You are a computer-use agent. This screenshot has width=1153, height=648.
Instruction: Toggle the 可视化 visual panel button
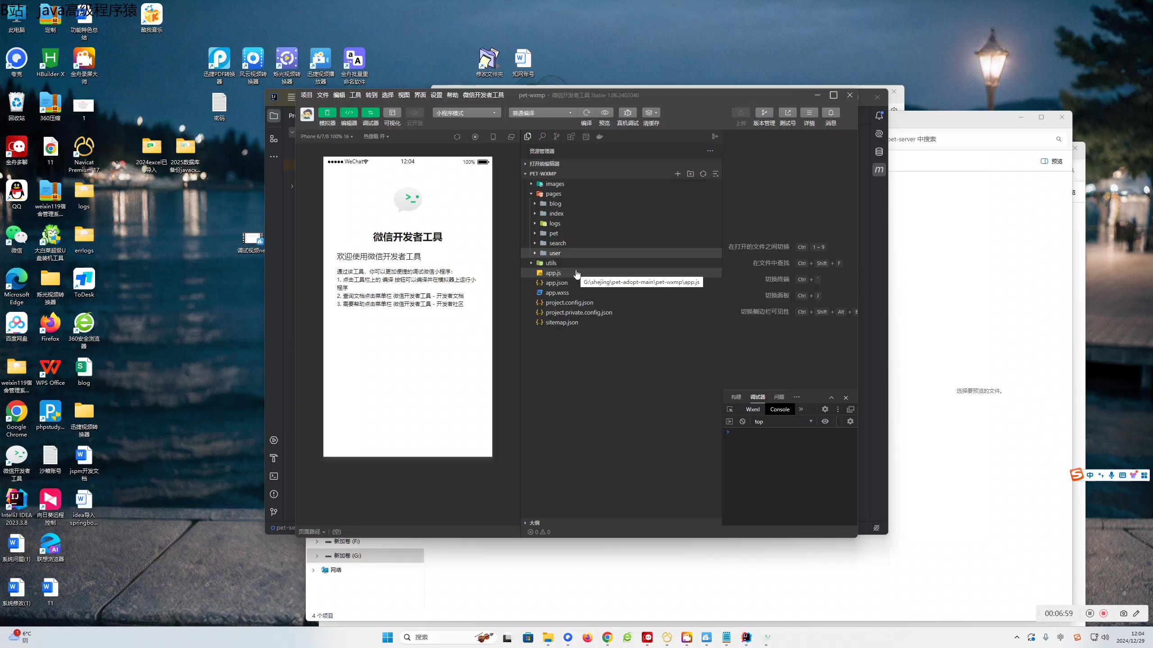point(392,112)
